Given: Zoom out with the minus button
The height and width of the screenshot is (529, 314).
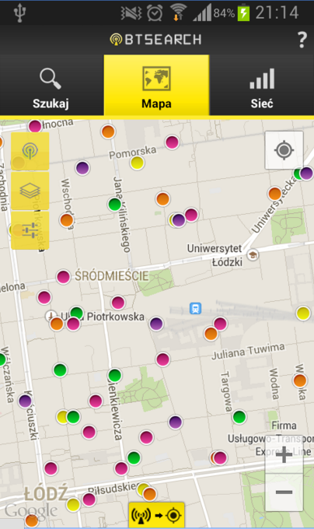Looking at the screenshot, I should 284,492.
